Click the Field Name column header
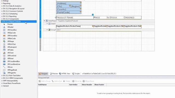The image size is (175, 98). click(53, 85)
